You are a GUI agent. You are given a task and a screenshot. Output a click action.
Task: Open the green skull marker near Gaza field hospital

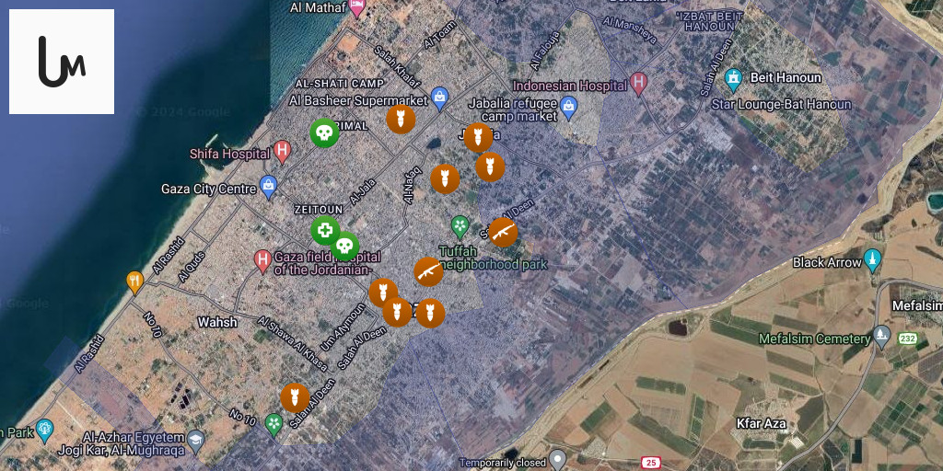pos(344,247)
